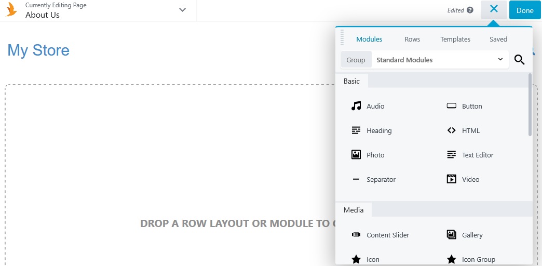Click the Group label button
This screenshot has width=542, height=266.
coord(356,60)
